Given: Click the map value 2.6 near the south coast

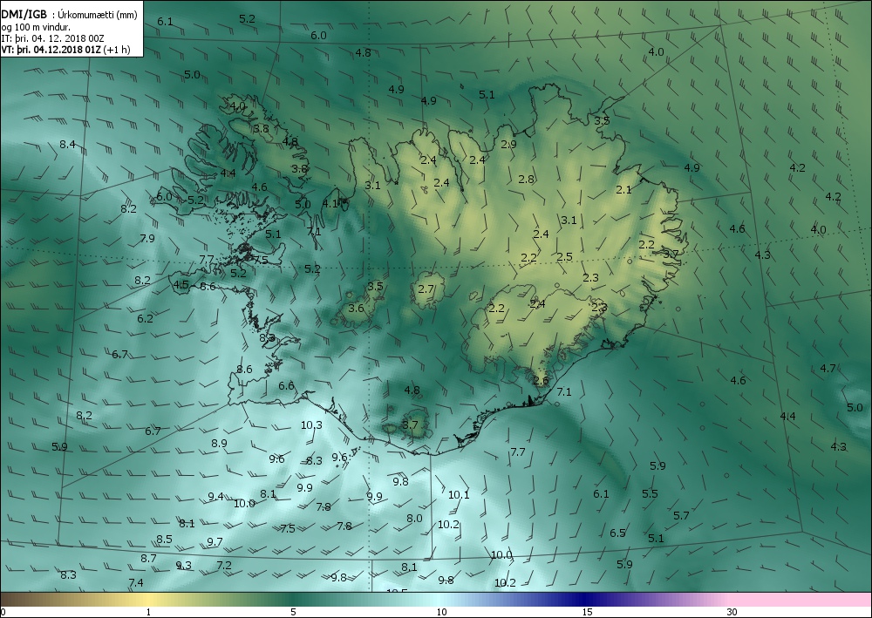Looking at the screenshot, I should pyautogui.click(x=542, y=381).
